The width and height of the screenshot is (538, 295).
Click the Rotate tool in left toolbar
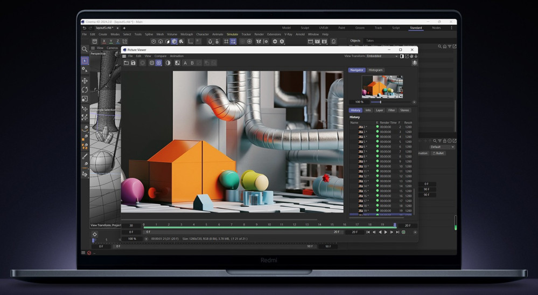[x=85, y=90]
